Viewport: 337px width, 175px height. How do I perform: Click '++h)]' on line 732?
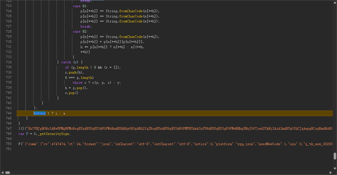[85, 52]
